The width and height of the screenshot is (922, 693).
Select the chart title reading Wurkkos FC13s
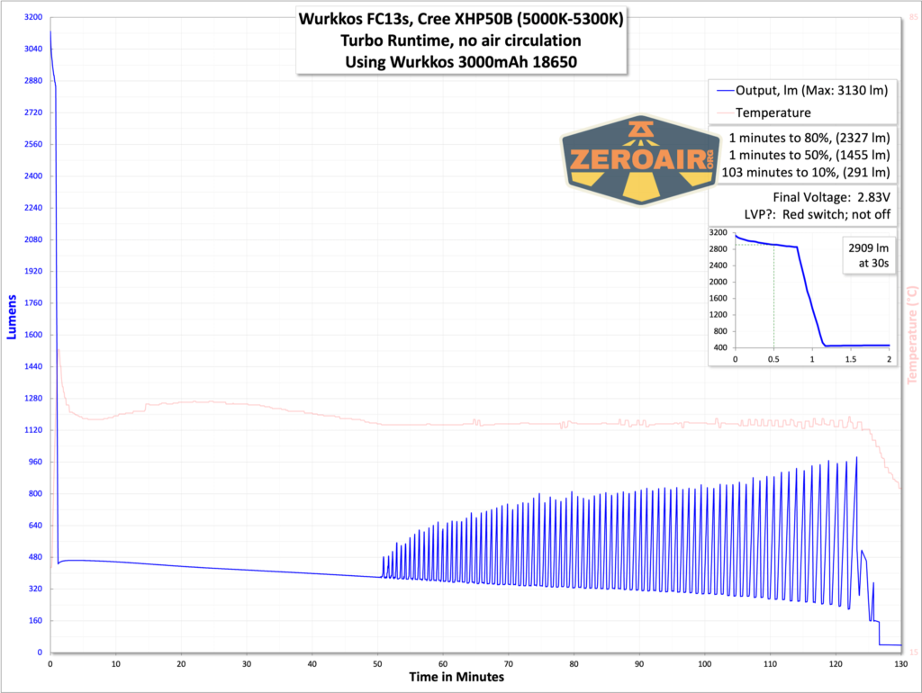point(463,20)
